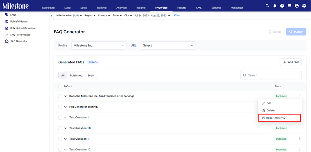
Task: Open the Profile Milestone Inc. combo box
Action: (99, 45)
